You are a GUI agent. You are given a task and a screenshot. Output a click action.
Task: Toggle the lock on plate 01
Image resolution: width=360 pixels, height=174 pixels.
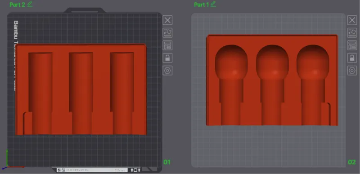167,58
